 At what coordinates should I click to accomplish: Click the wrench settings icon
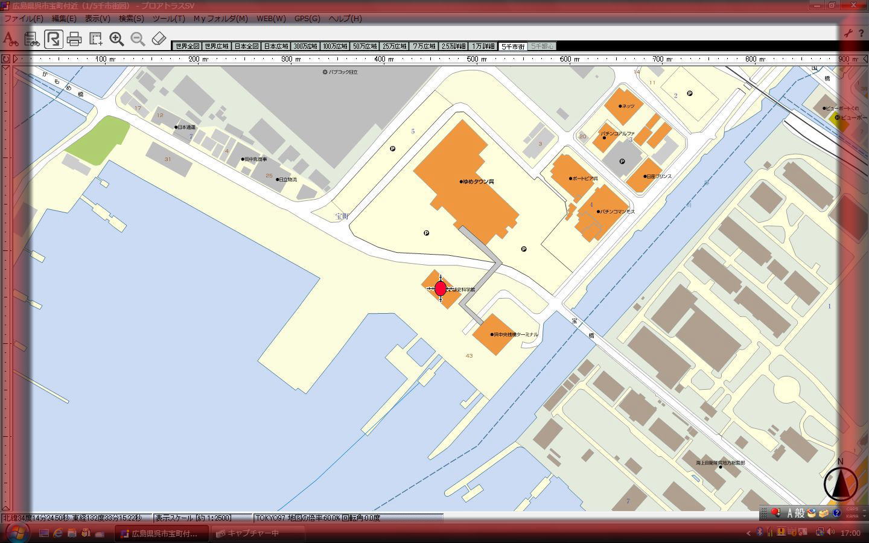click(x=848, y=34)
